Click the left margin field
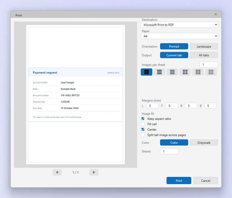The width and height of the screenshot is (232, 198). tap(153, 106)
